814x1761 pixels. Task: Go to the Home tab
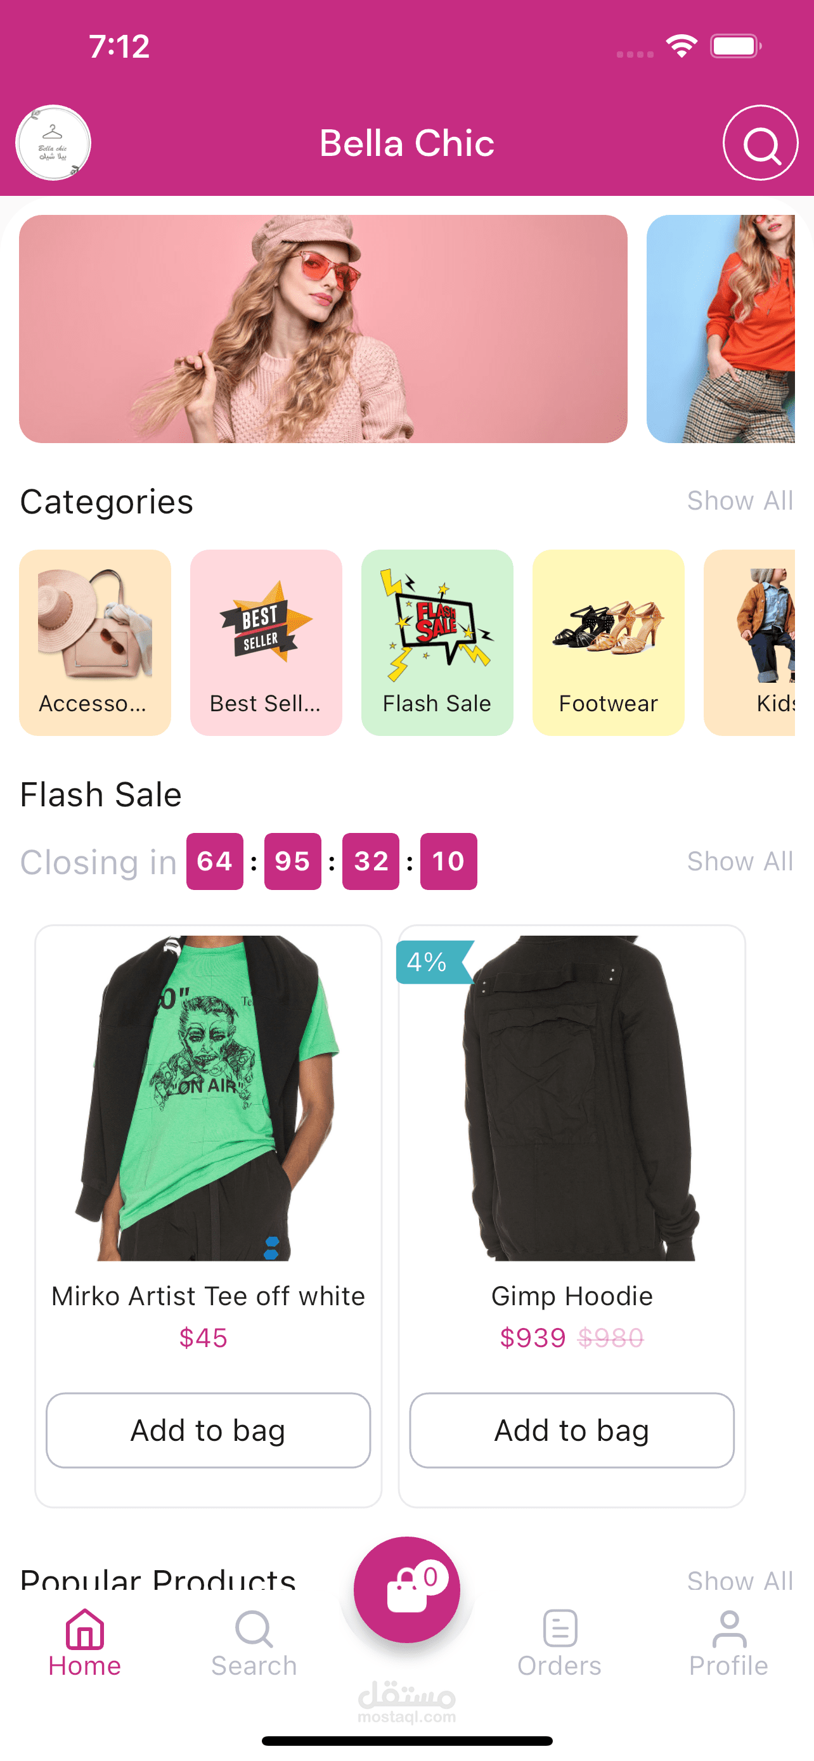point(85,1644)
